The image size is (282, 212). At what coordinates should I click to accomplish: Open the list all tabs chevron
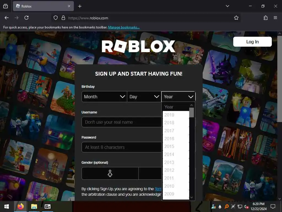coord(227,6)
